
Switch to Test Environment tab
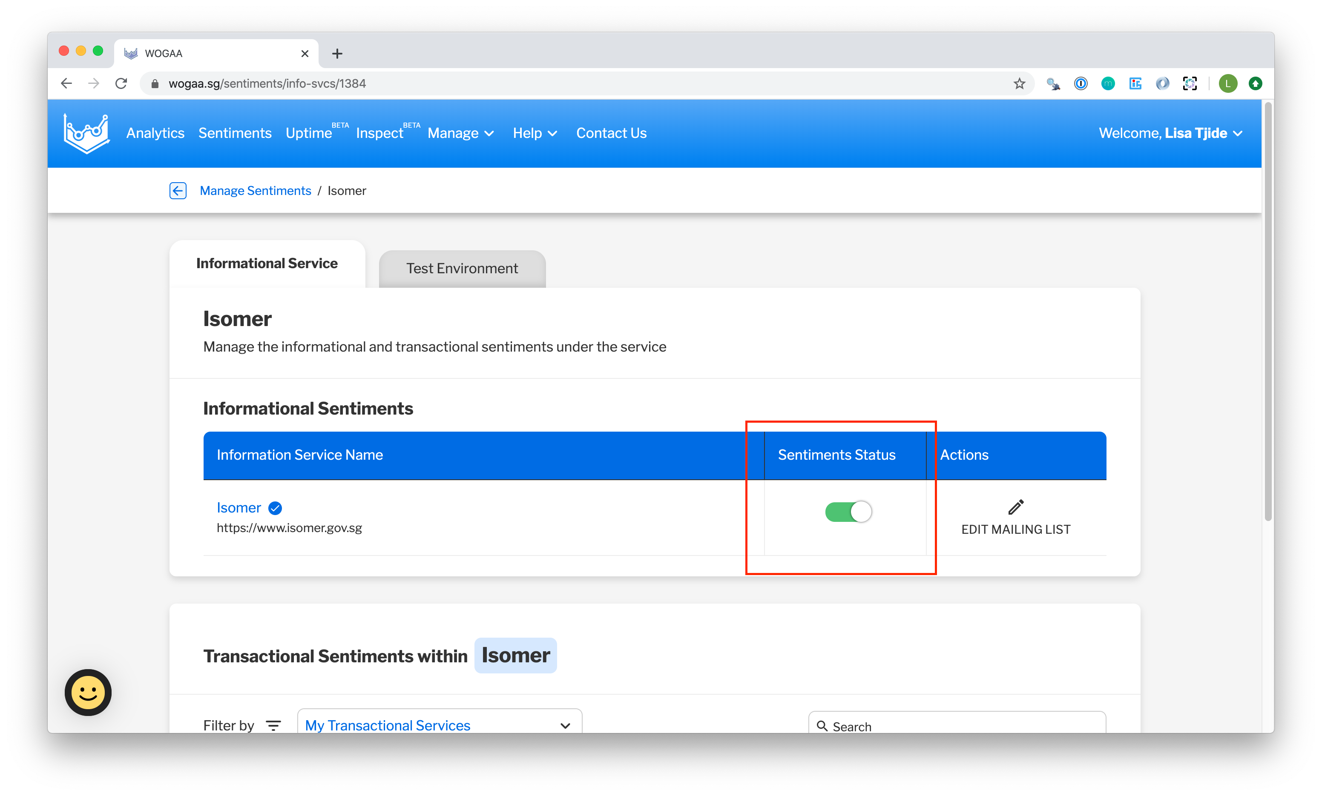[462, 268]
